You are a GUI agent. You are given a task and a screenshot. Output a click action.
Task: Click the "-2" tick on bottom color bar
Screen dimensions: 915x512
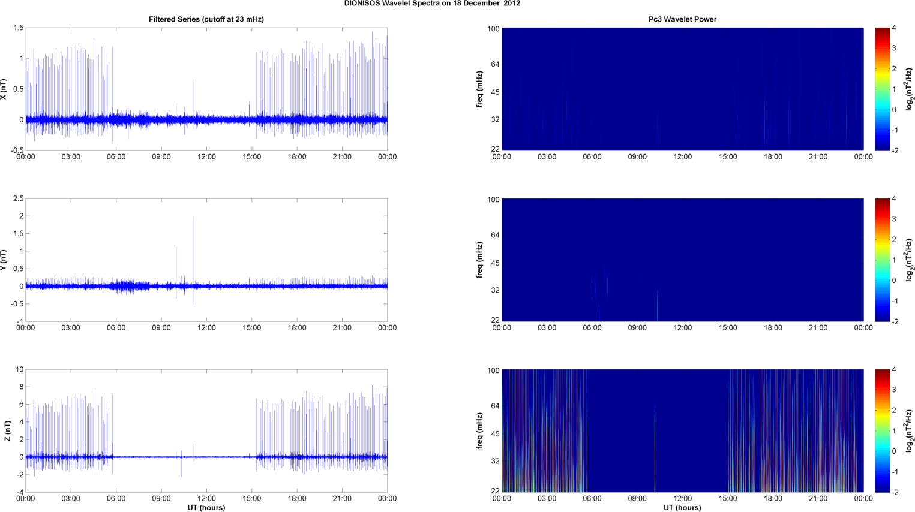[x=895, y=492]
